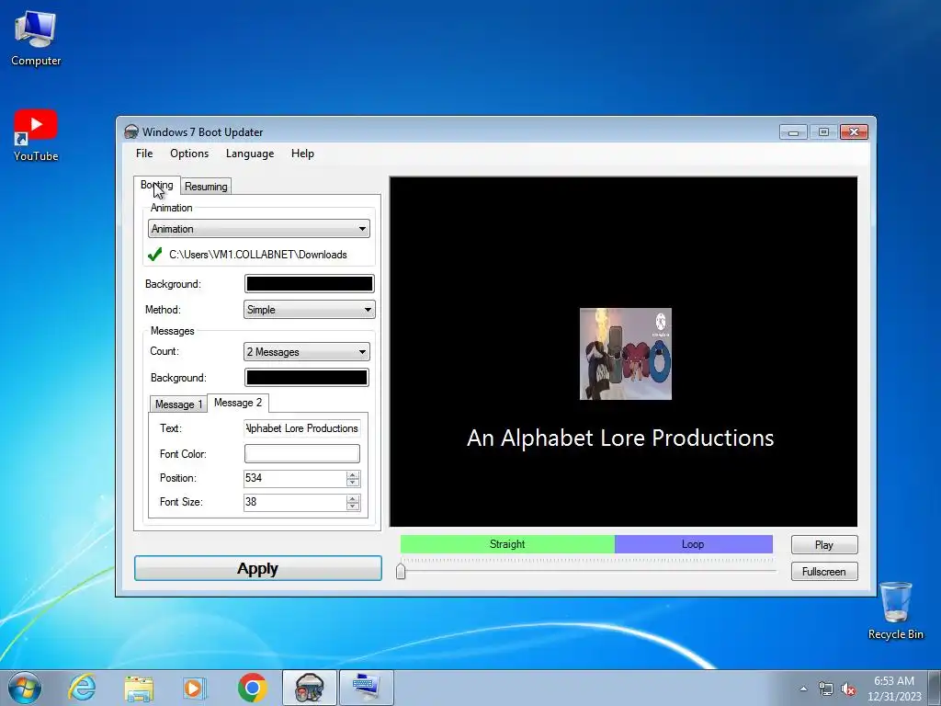The width and height of the screenshot is (941, 706).
Task: Switch to the Resuming tab
Action: click(206, 186)
